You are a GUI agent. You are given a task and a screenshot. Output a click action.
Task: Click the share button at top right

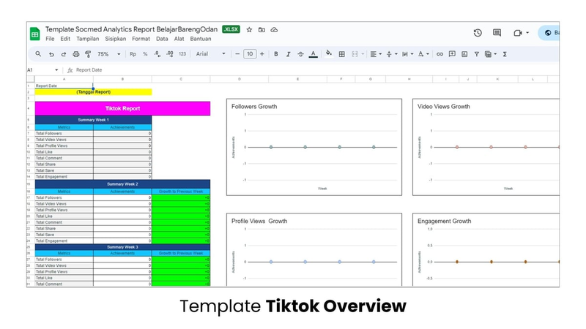tap(549, 33)
